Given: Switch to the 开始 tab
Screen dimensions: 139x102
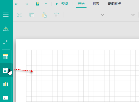Looking at the screenshot, I should pos(81,4).
